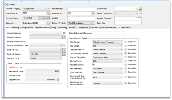Screen dimensions: 172x100
Task: Toggle Overridden checkbox for Tax Treatment
Action: (x=126, y=68)
